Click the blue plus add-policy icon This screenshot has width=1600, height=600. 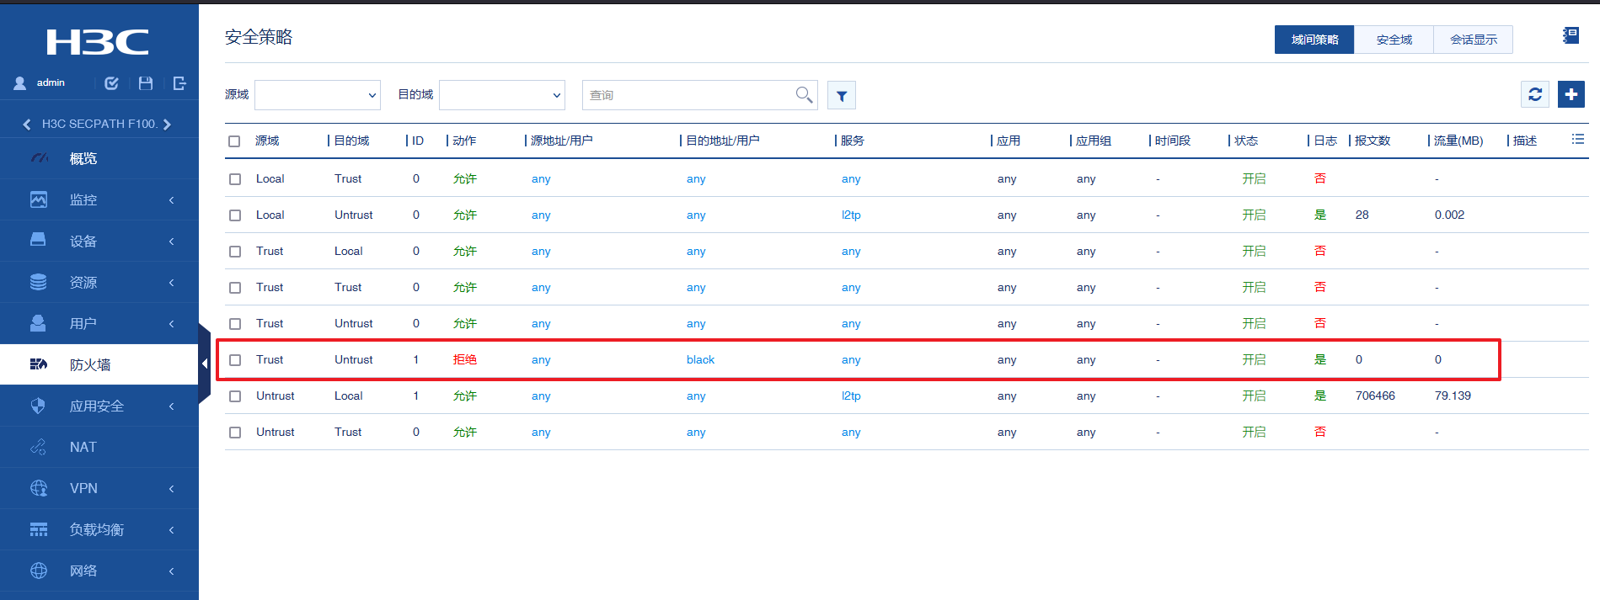pyautogui.click(x=1571, y=94)
